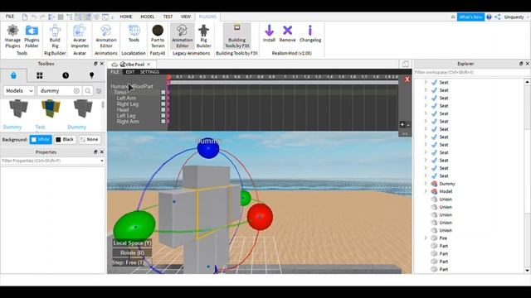Select the Part to Terrain plugin
This screenshot has height=298, width=531.
point(158,36)
